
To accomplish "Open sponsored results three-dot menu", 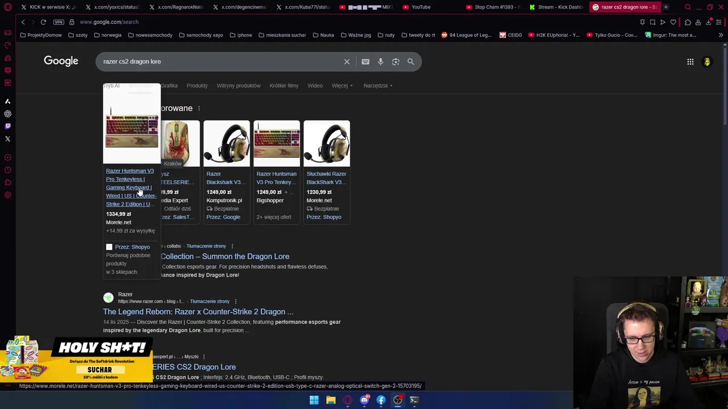I will click(198, 108).
